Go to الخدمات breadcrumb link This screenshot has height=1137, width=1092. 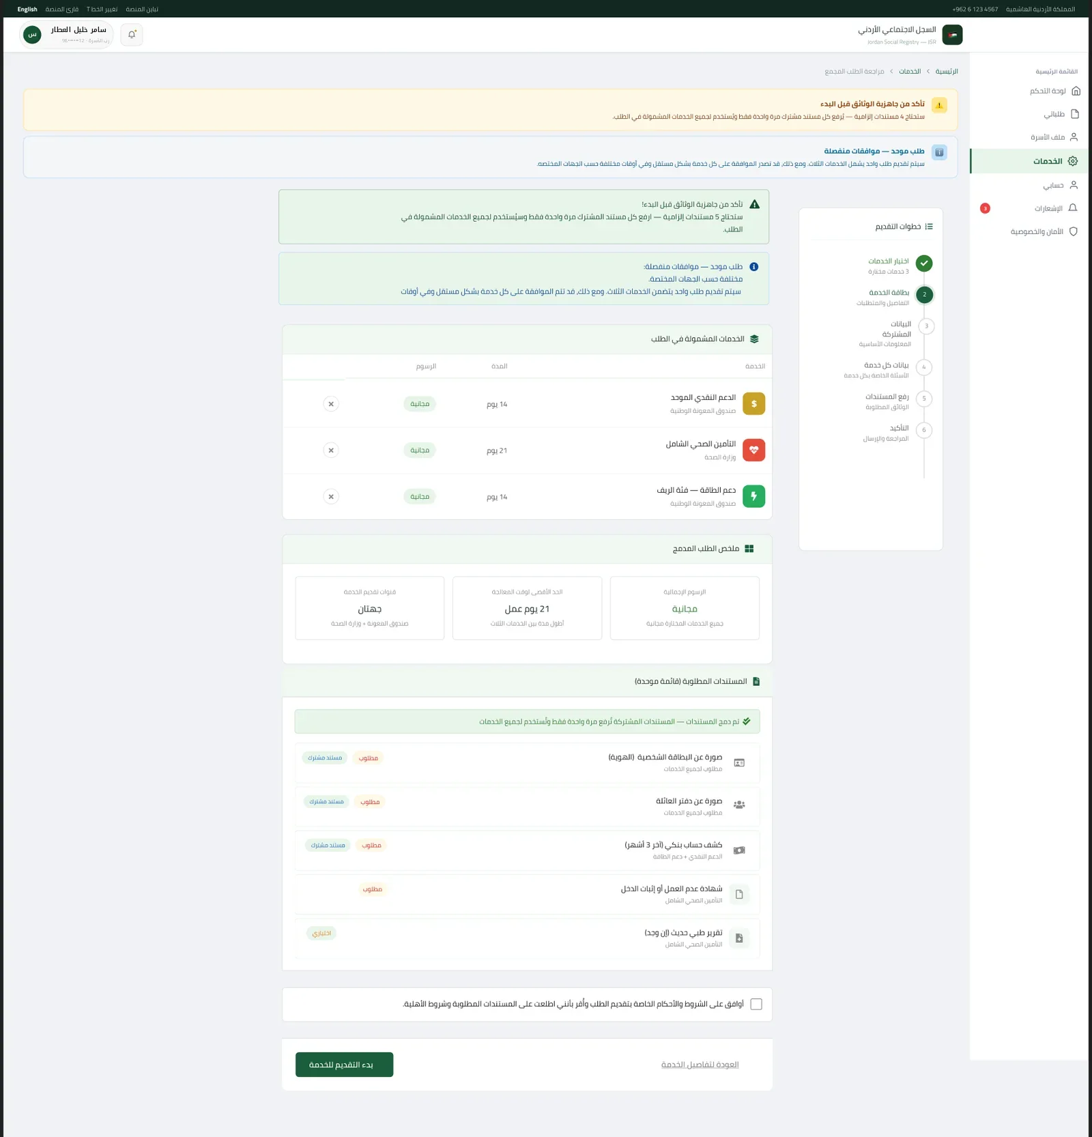pyautogui.click(x=910, y=71)
